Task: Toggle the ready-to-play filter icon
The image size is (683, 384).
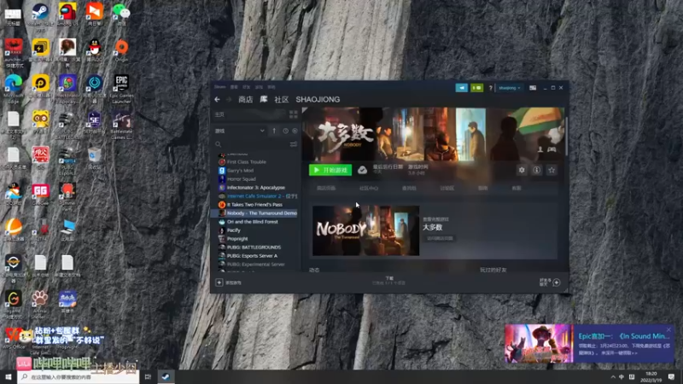Action: (295, 131)
